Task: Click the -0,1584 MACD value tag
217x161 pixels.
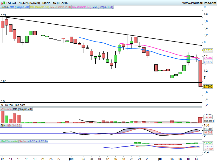Action: click(x=208, y=149)
